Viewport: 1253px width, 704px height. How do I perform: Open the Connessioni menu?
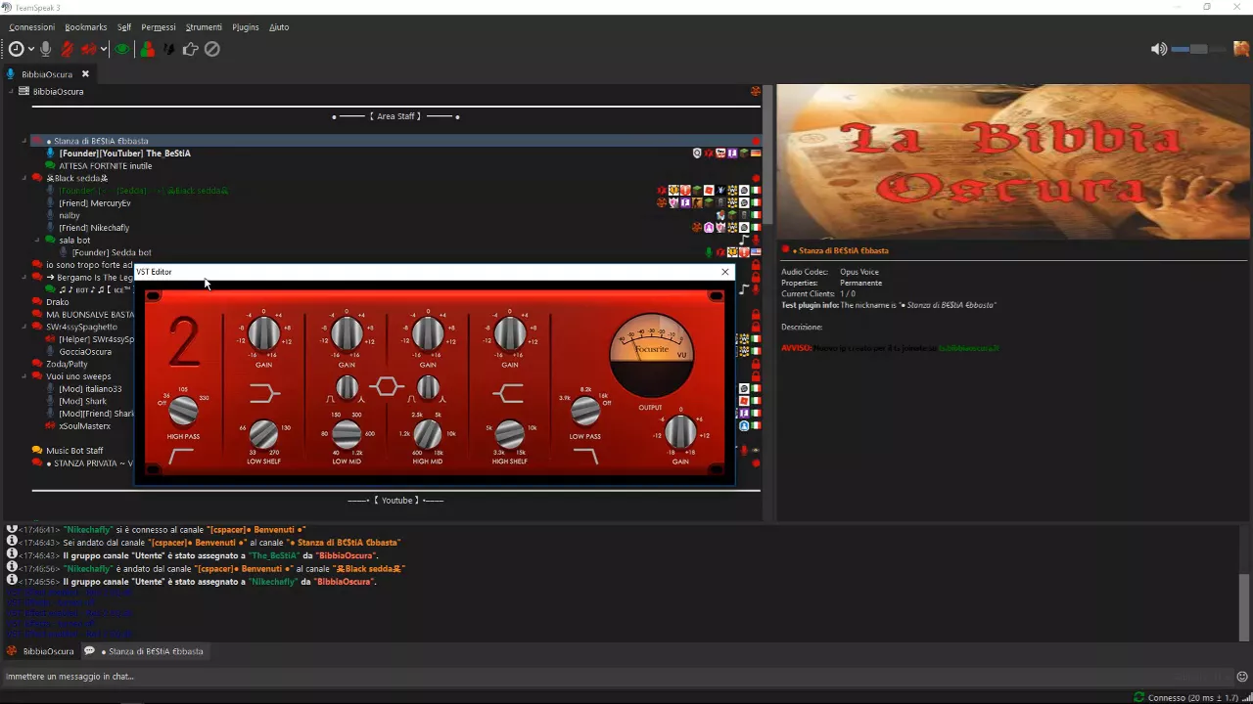(31, 27)
